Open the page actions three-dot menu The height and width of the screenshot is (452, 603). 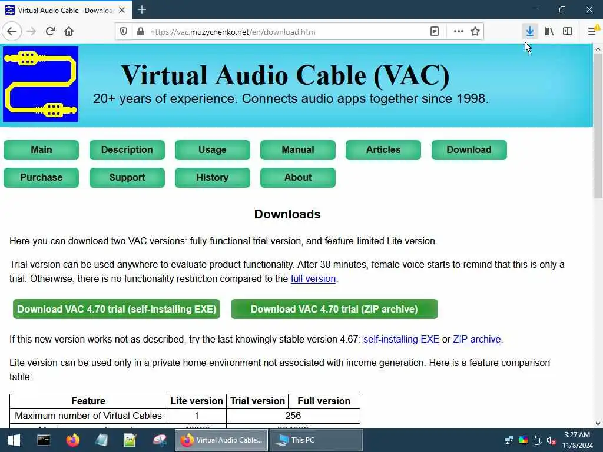458,32
